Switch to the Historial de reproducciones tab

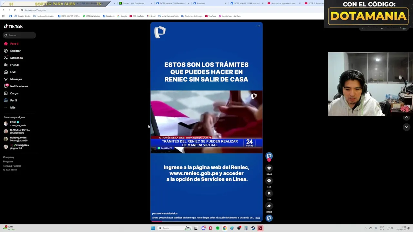coord(283,3)
